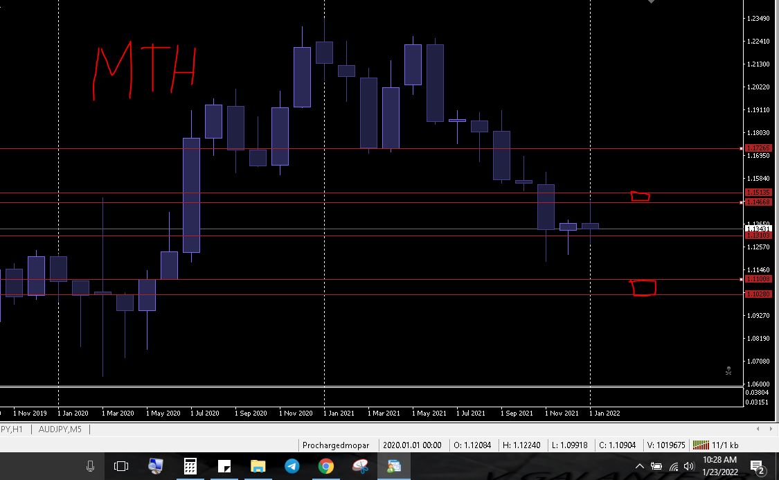Click the 1 Jul 2020 time axis label
The width and height of the screenshot is (779, 480).
point(205,413)
